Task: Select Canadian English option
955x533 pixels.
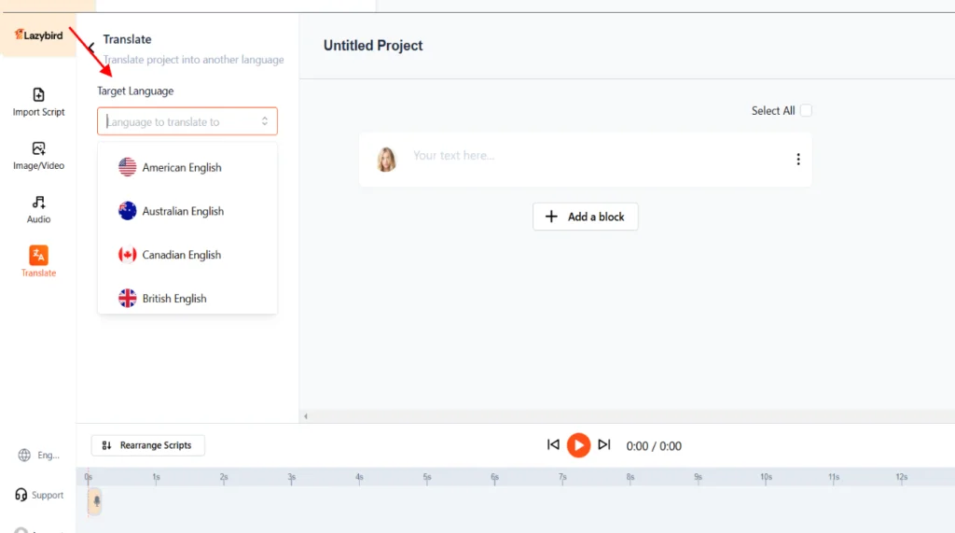Action: [182, 255]
